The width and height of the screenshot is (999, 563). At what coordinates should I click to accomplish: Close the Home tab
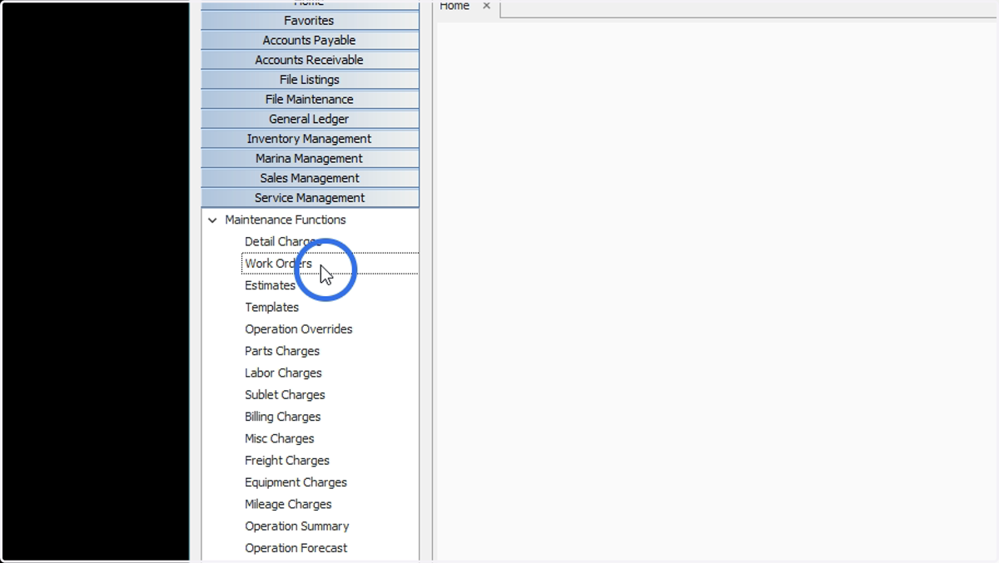coord(487,6)
